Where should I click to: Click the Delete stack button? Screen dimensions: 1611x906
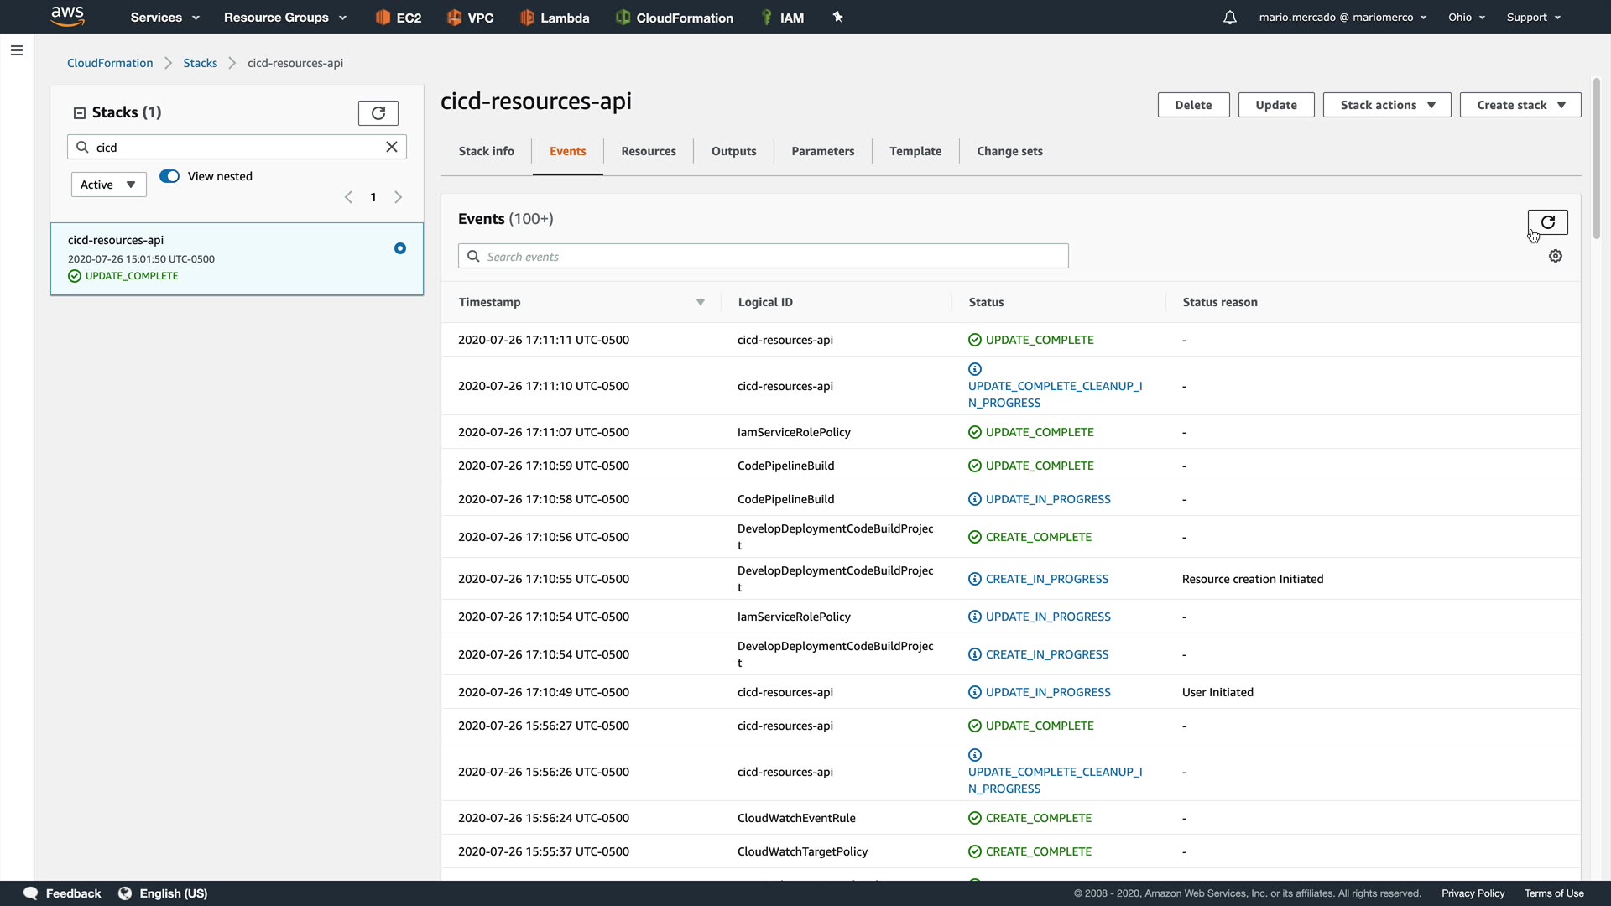coord(1192,105)
